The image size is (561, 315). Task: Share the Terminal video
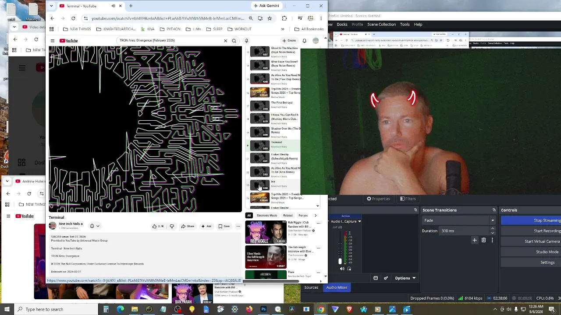188,226
